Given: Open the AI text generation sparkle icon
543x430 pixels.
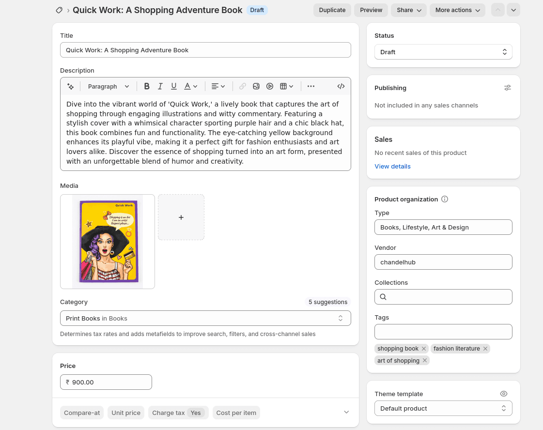Looking at the screenshot, I should pos(70,87).
